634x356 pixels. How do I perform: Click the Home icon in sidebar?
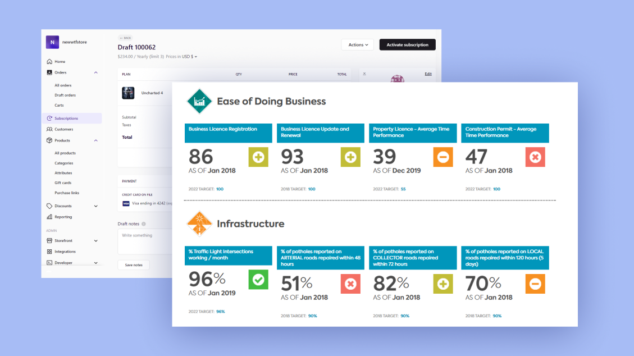click(x=49, y=62)
